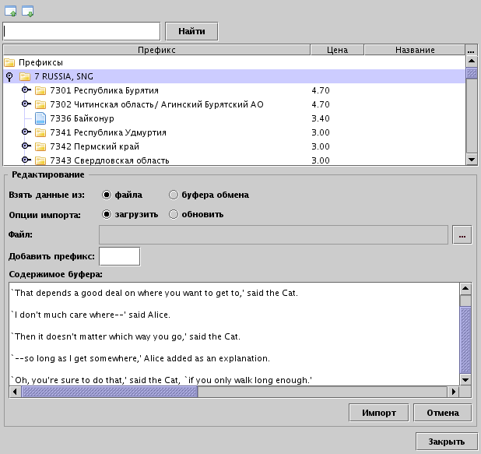
Task: Click the first toolbar icon with up arrow
Action: tap(10, 11)
